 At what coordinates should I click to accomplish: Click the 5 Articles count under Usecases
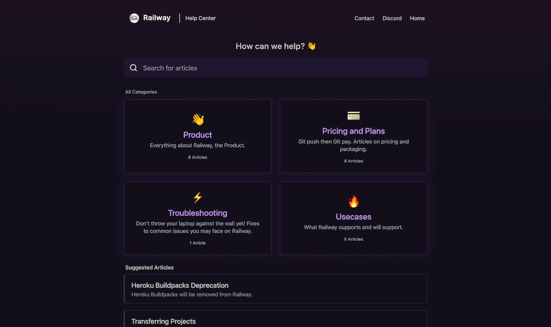tap(354, 239)
